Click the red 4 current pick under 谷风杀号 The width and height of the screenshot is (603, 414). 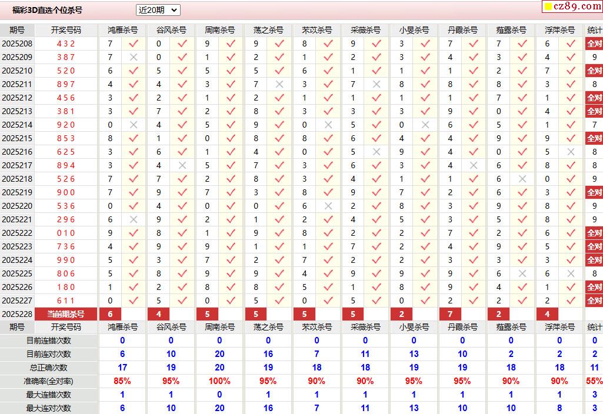tap(158, 314)
